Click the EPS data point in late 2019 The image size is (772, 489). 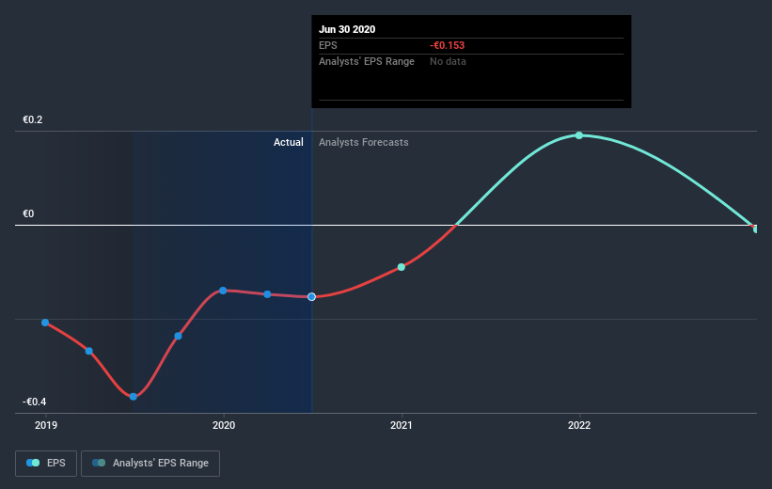(179, 337)
